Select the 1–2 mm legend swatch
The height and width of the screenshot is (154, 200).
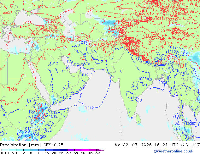click(x=20, y=150)
